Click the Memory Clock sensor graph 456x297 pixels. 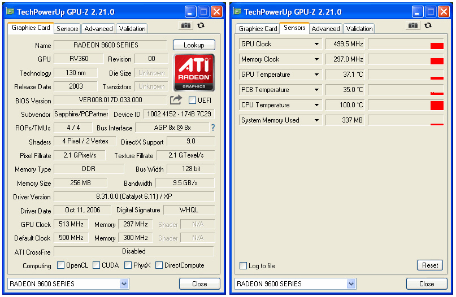click(406, 59)
